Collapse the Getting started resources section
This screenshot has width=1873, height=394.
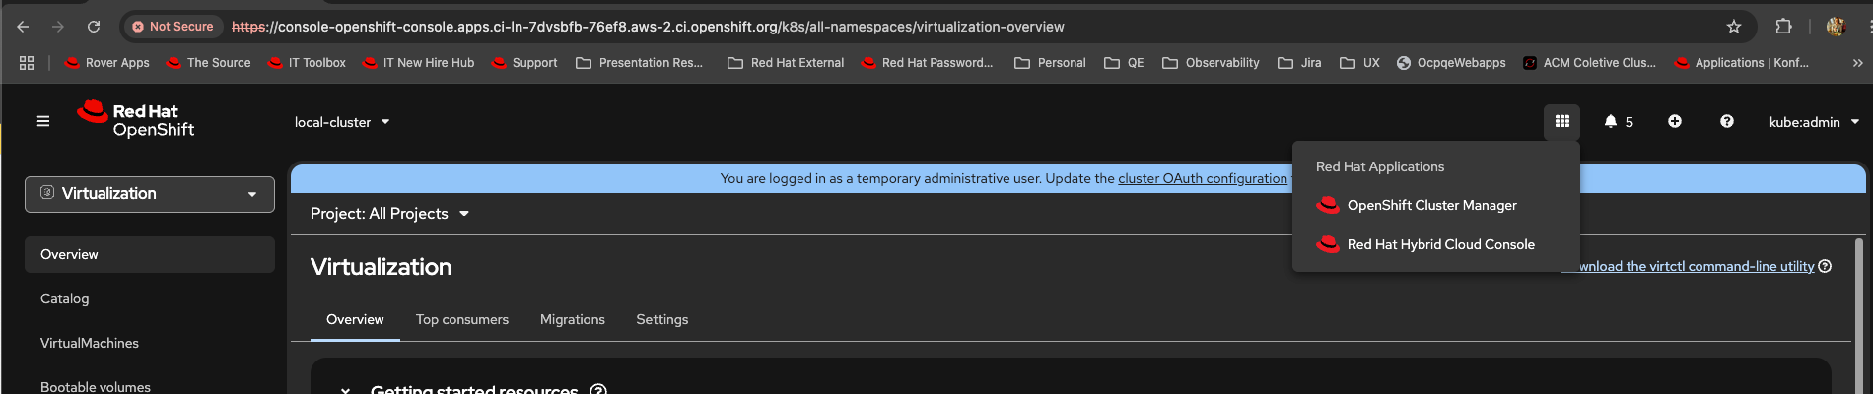[346, 389]
